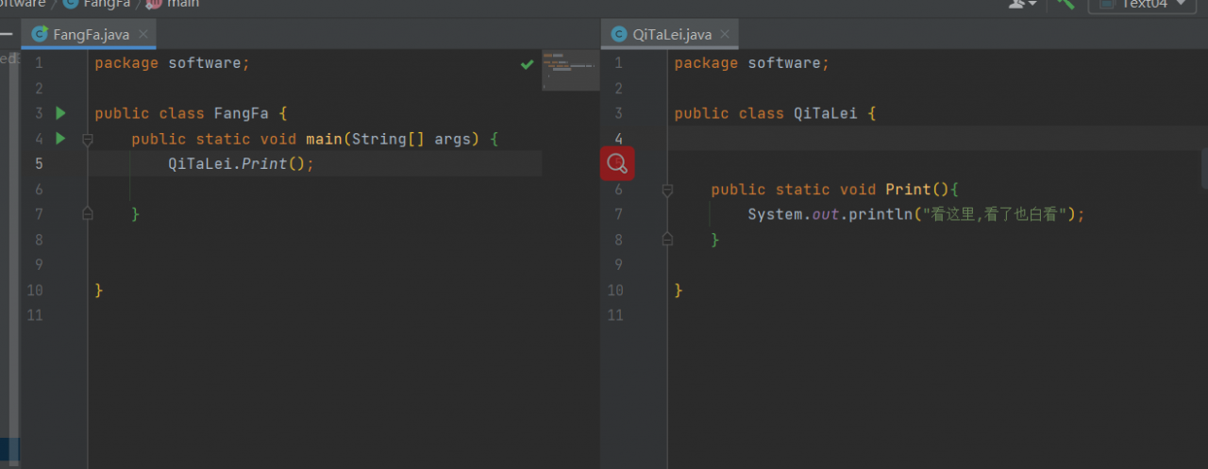Image resolution: width=1208 pixels, height=469 pixels.
Task: Click the fold end marker on FangFa.java line 7
Action: [88, 215]
